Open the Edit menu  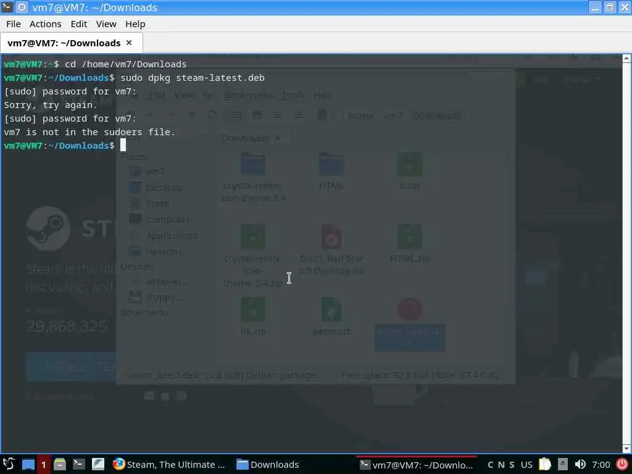[78, 24]
